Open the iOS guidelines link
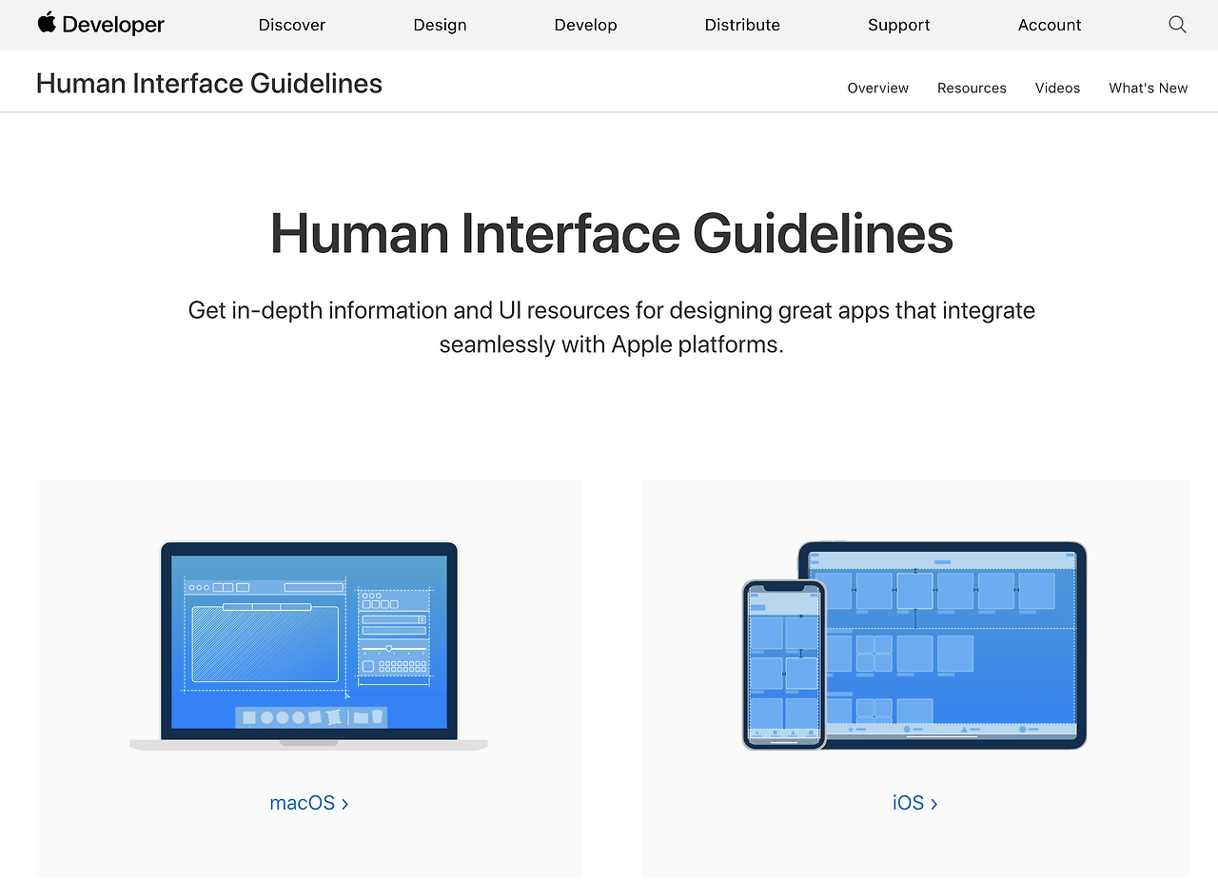This screenshot has width=1218, height=880. (915, 803)
